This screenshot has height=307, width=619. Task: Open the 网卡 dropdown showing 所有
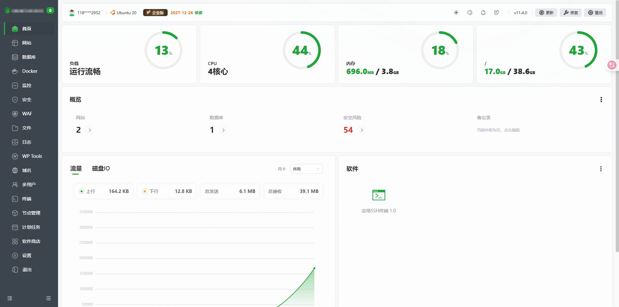pyautogui.click(x=306, y=169)
